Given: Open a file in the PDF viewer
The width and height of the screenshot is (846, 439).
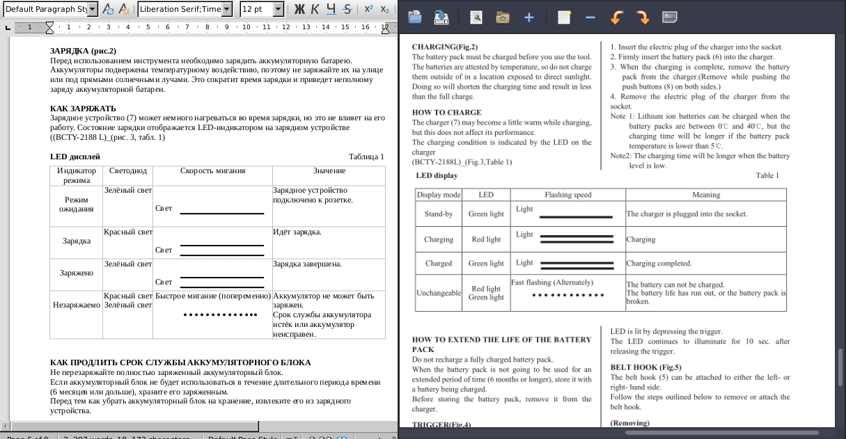Looking at the screenshot, I should point(415,17).
